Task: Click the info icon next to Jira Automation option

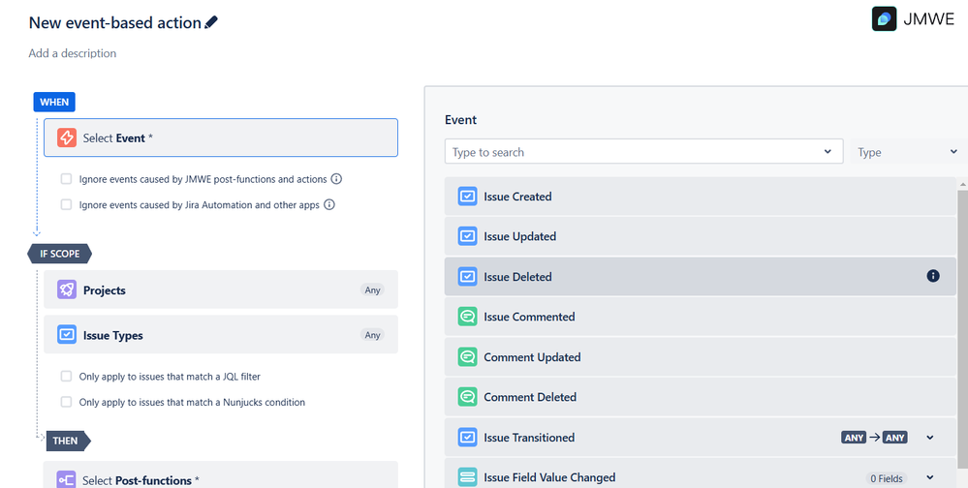Action: (329, 204)
